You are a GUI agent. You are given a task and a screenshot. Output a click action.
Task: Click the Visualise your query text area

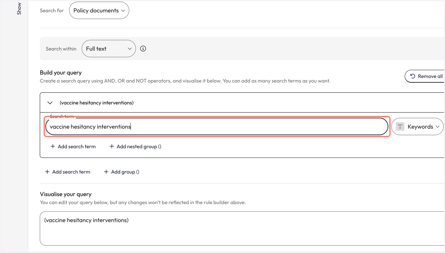pos(242,228)
